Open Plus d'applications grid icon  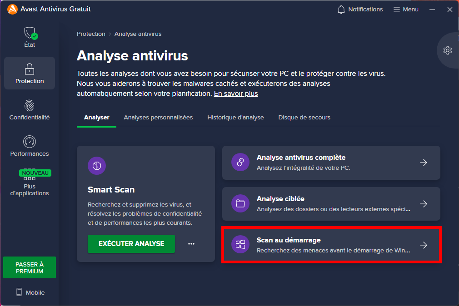(30, 174)
